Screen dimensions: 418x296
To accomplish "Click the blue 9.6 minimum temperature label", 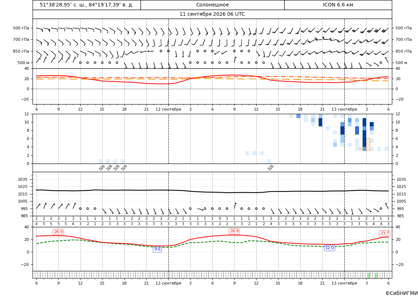I will pyautogui.click(x=157, y=249).
